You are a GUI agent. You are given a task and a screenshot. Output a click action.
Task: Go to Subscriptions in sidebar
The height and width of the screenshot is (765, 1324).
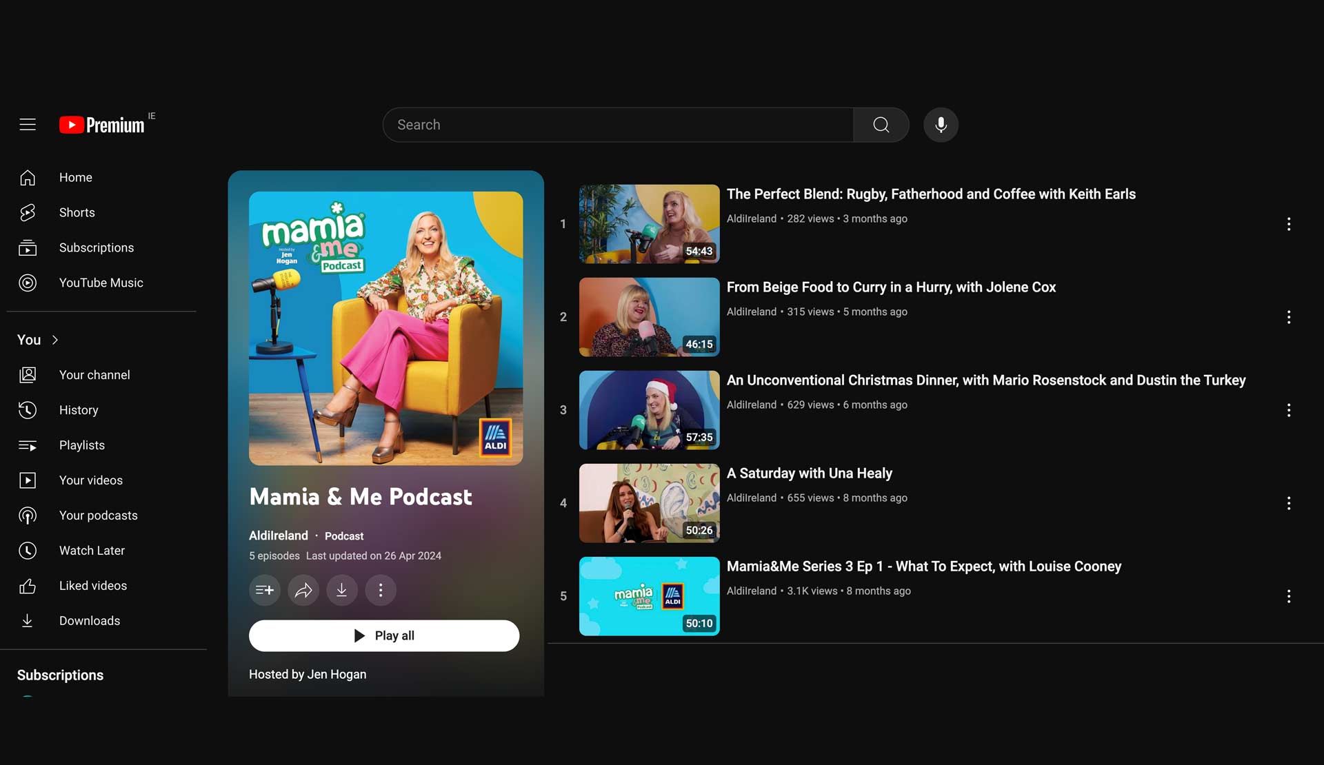96,247
